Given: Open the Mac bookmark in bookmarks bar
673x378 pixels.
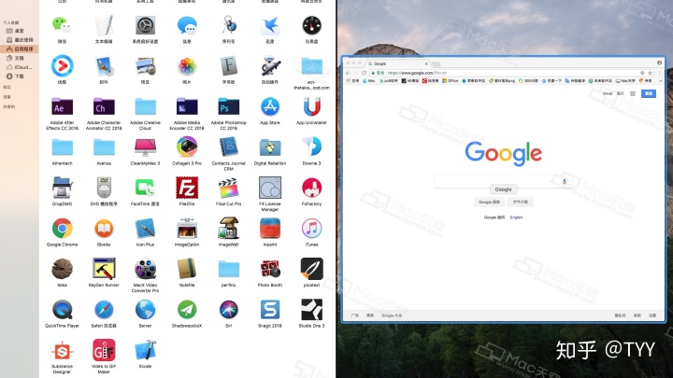Looking at the screenshot, I should pos(368,80).
